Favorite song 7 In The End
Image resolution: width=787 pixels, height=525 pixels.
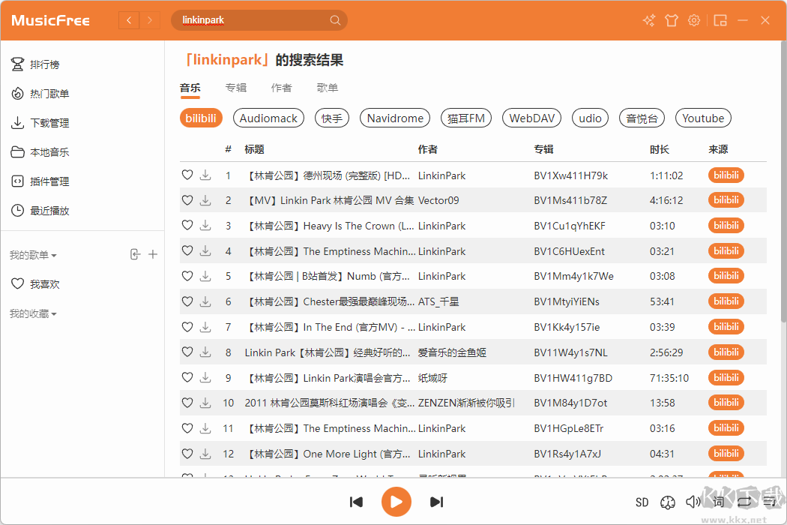[187, 327]
